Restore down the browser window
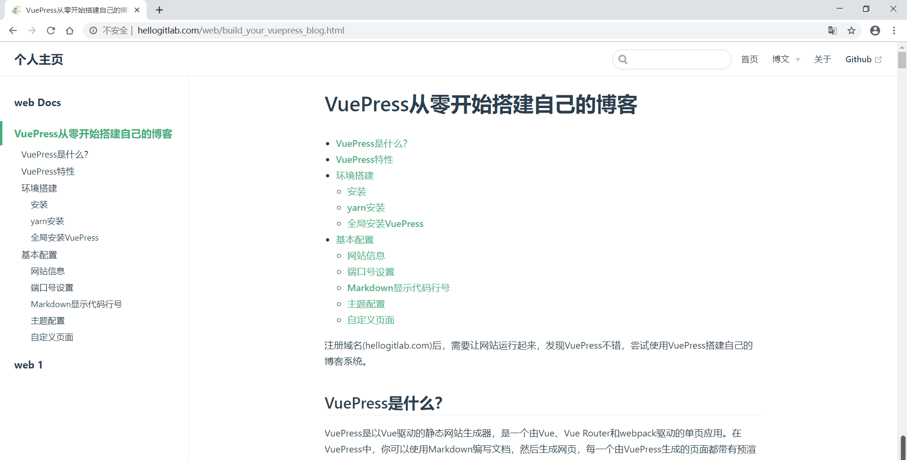 pos(866,8)
